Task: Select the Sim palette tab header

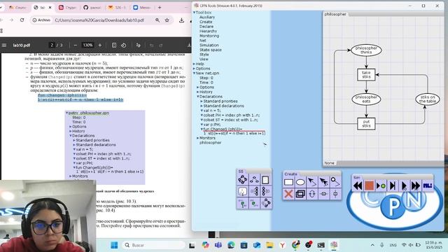Action: (357, 177)
